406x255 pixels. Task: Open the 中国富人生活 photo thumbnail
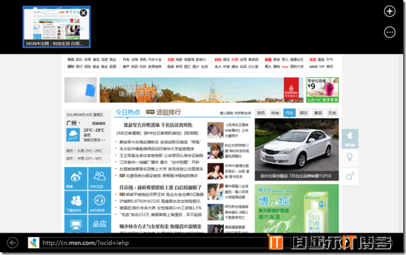pos(216,192)
